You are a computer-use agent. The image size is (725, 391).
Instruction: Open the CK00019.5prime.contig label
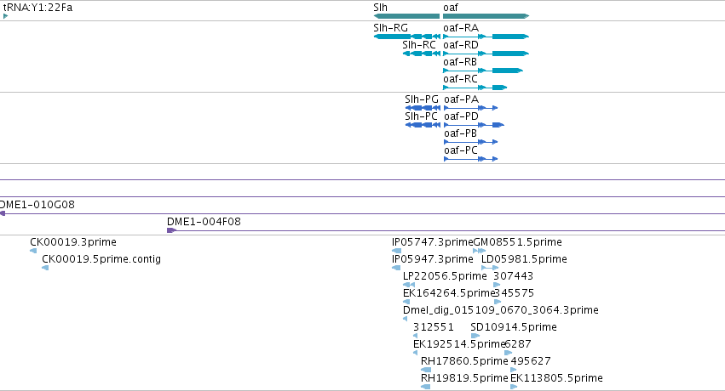point(101,259)
